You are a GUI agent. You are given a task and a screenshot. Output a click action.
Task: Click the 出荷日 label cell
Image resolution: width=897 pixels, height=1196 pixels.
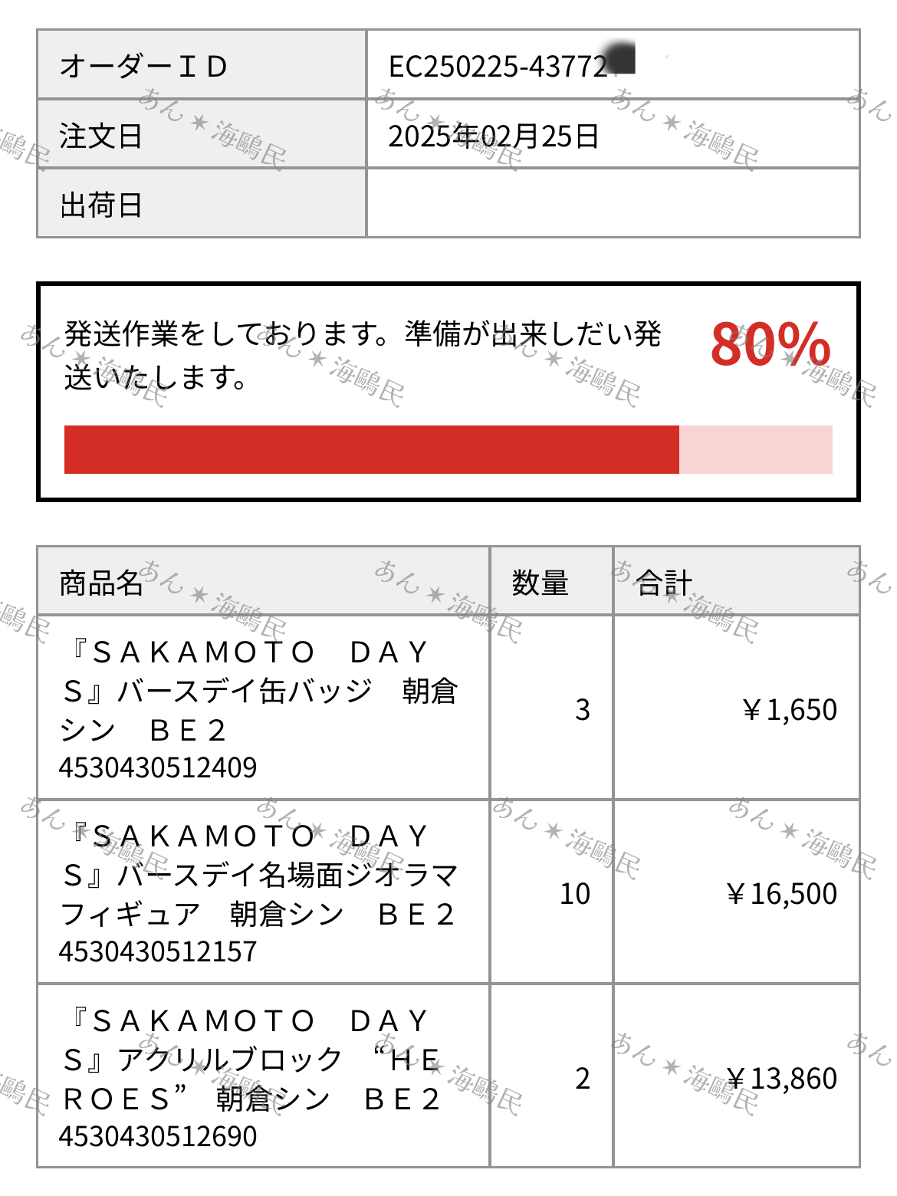[x=202, y=203]
